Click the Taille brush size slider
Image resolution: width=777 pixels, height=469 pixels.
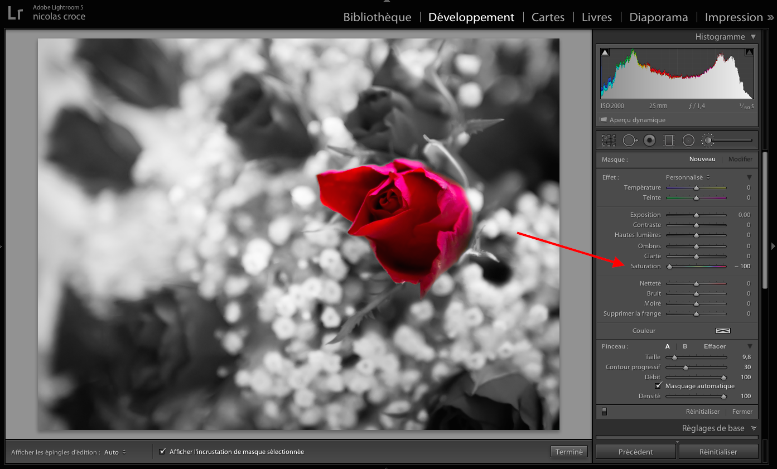(x=697, y=357)
